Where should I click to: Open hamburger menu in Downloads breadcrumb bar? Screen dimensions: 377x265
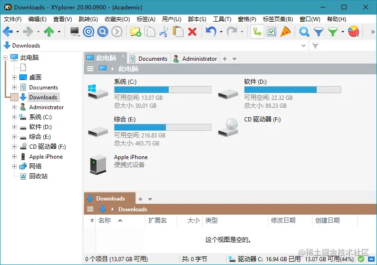pos(90,209)
